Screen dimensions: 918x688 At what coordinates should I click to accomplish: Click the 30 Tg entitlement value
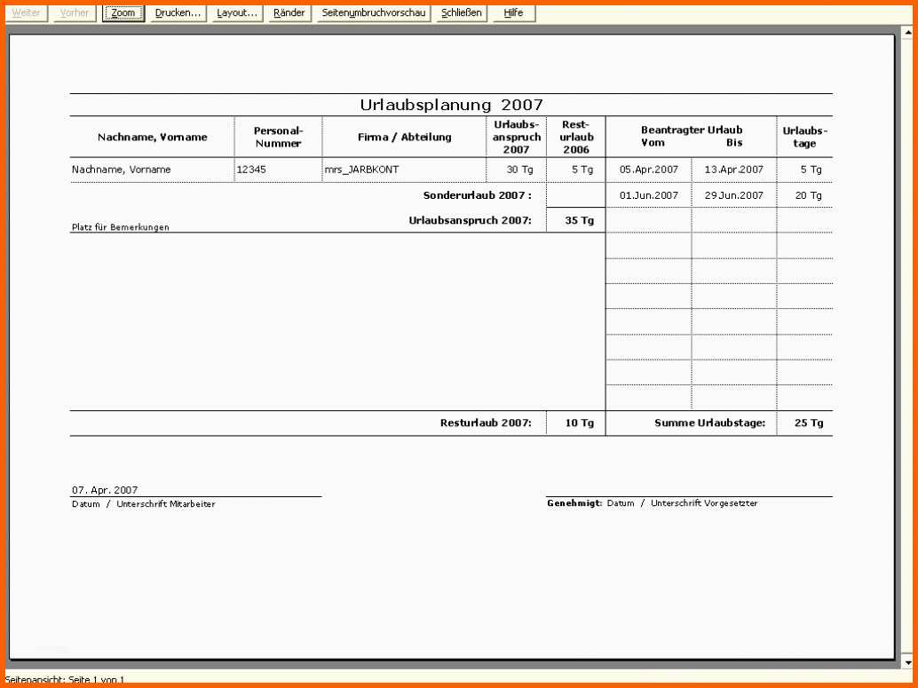click(520, 170)
